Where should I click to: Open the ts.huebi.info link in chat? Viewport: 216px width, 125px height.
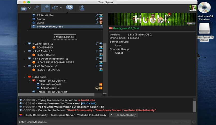[x=86, y=100]
